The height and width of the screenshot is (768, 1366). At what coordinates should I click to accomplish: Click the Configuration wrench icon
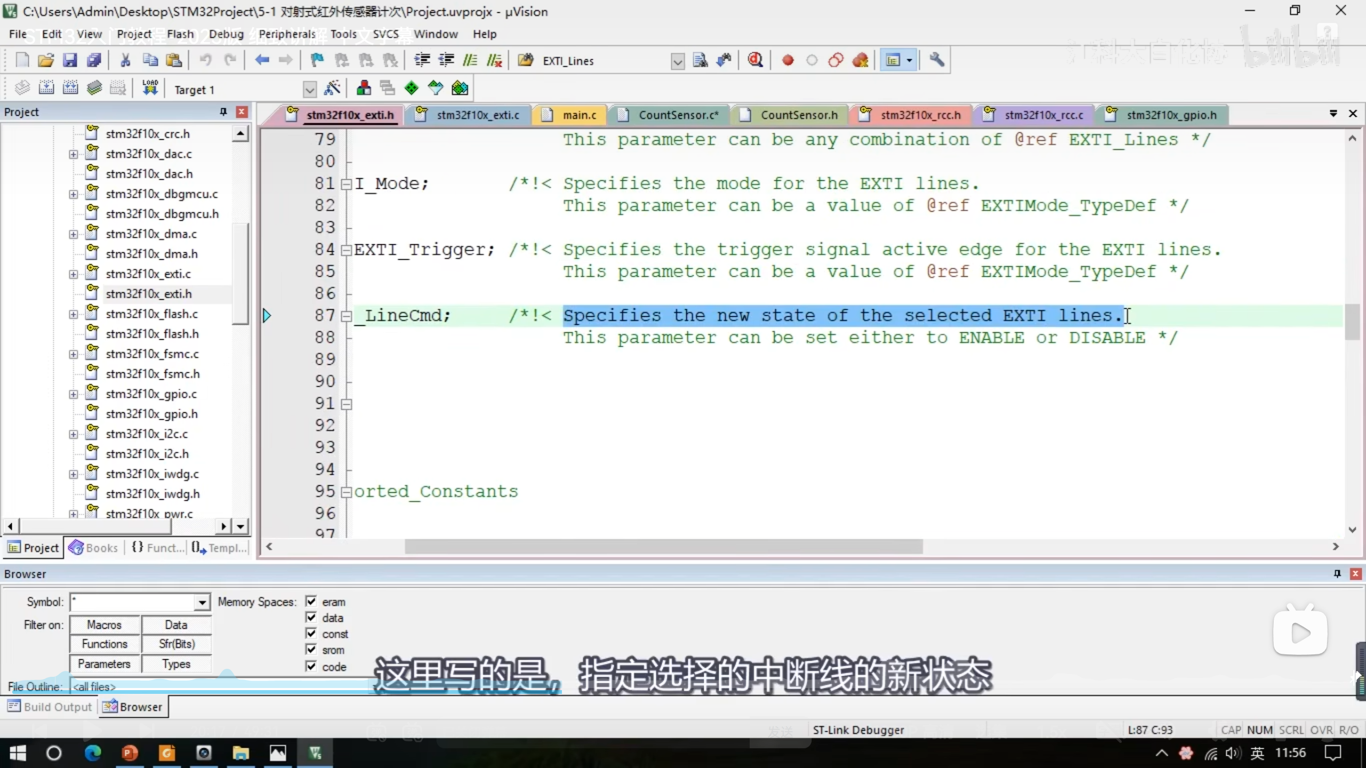point(936,60)
